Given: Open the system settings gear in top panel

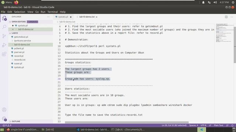Looking at the screenshot, I should (x=233, y=3).
